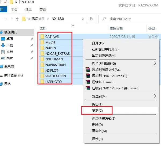Click the NXBIN folder icon
The height and width of the screenshot is (146, 161).
[x=42, y=48]
